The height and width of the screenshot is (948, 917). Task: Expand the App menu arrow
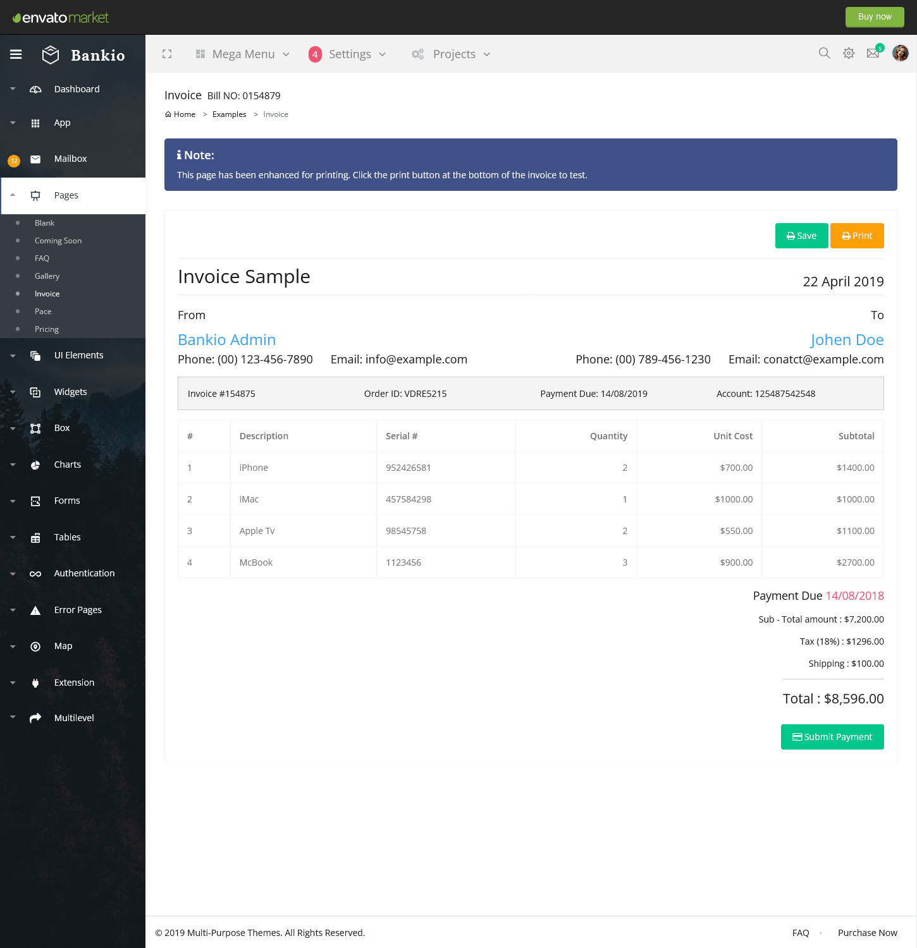[13, 123]
